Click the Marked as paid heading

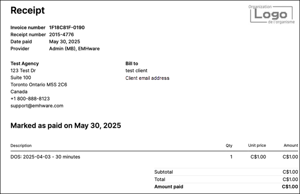66,126
